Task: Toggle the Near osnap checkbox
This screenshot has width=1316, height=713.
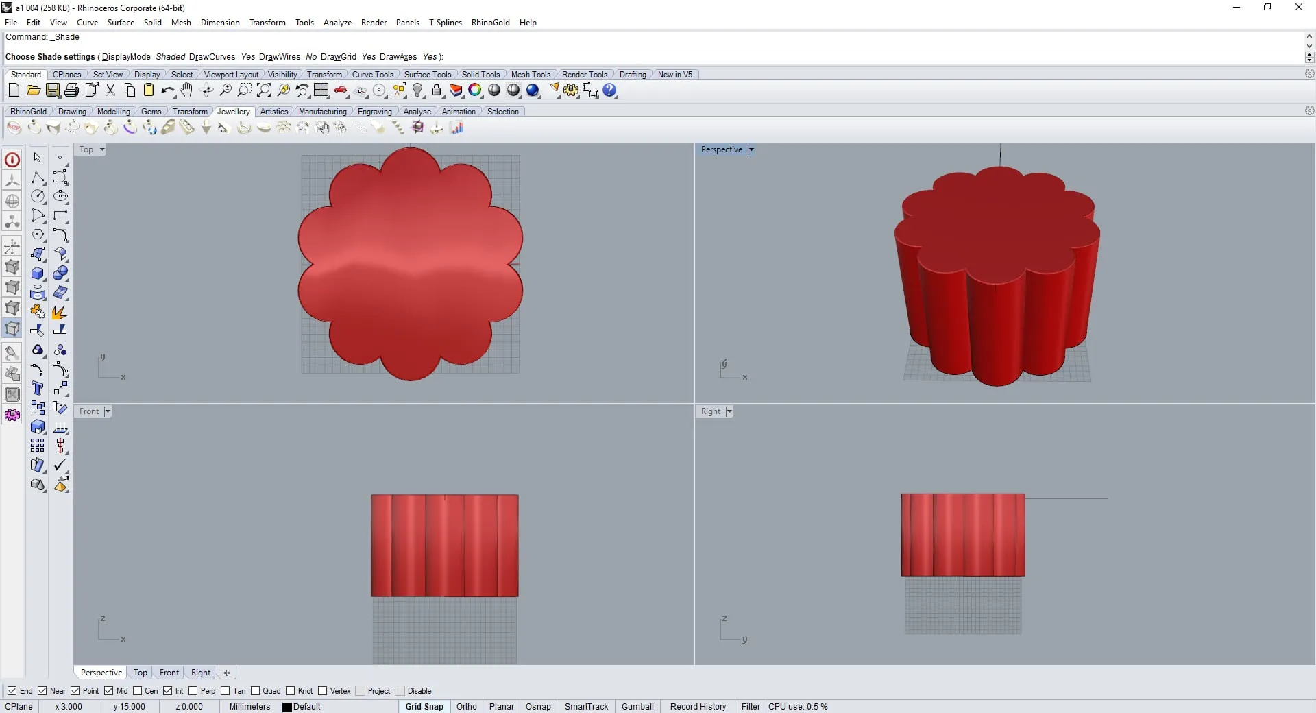Action: [x=42, y=691]
